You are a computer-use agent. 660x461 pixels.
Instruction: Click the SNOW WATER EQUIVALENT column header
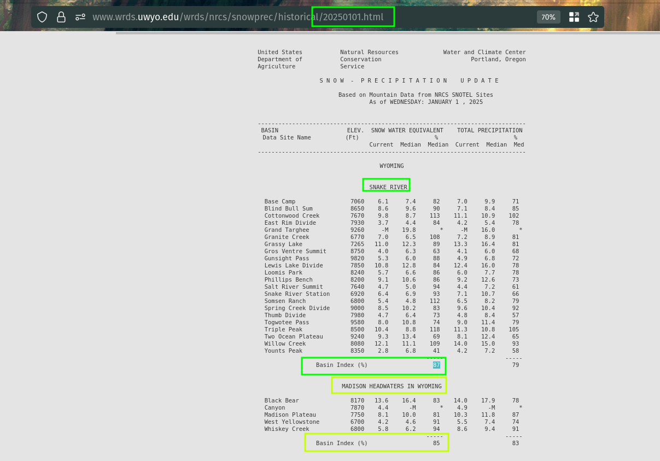pos(407,130)
